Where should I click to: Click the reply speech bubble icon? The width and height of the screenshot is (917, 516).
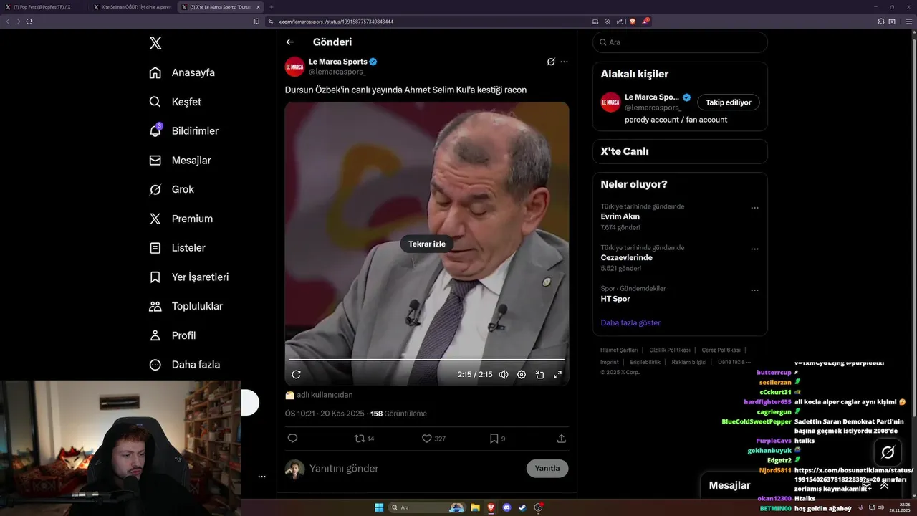coord(292,439)
